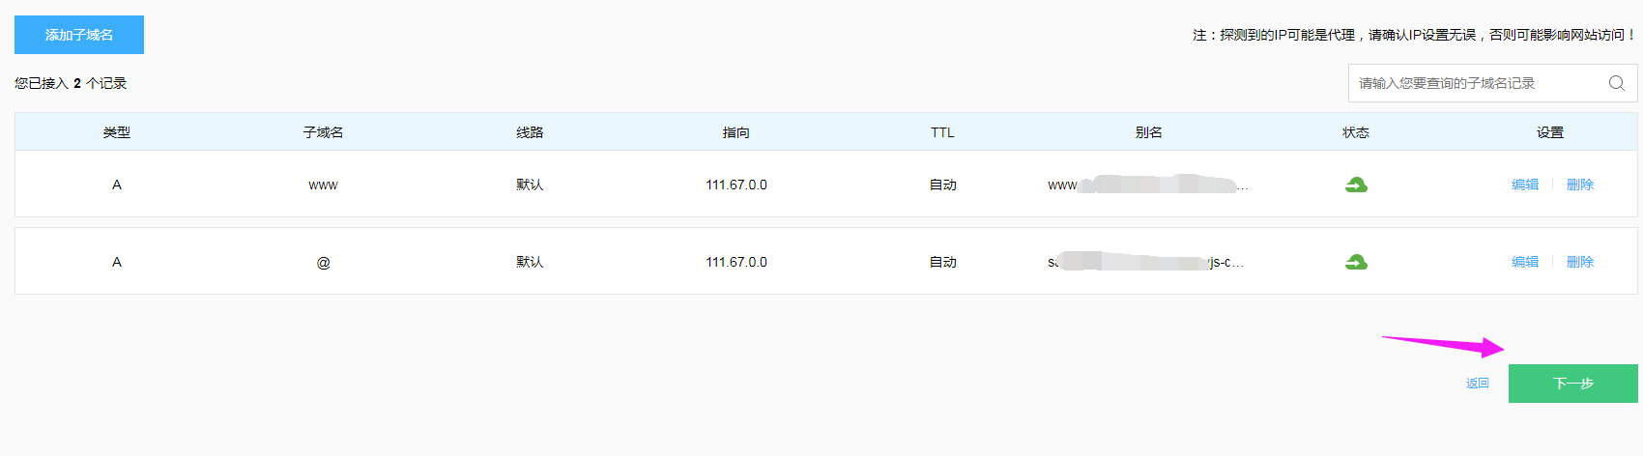This screenshot has height=456, width=1643.
Task: Click the green cloud status icon for @ record
Action: coord(1356,262)
